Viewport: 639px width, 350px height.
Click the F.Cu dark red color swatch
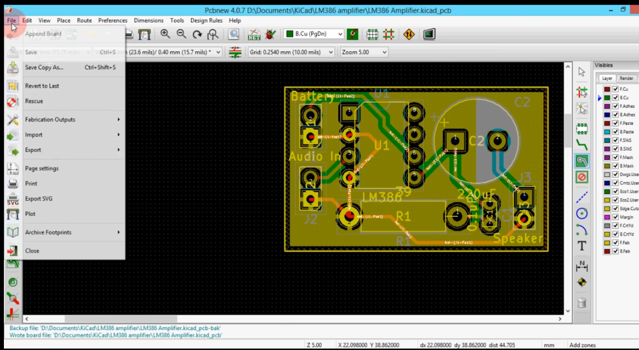(607, 89)
